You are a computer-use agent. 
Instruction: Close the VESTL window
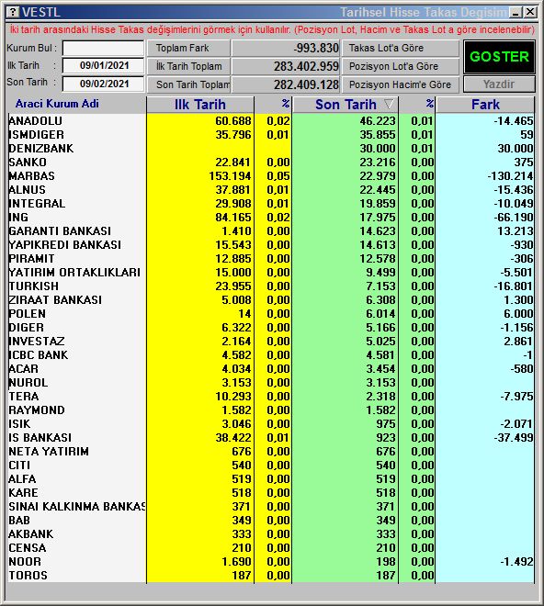pos(529,12)
